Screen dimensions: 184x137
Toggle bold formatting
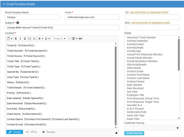(x=16, y=39)
